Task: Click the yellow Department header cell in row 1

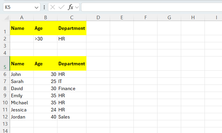Action: 72,28
